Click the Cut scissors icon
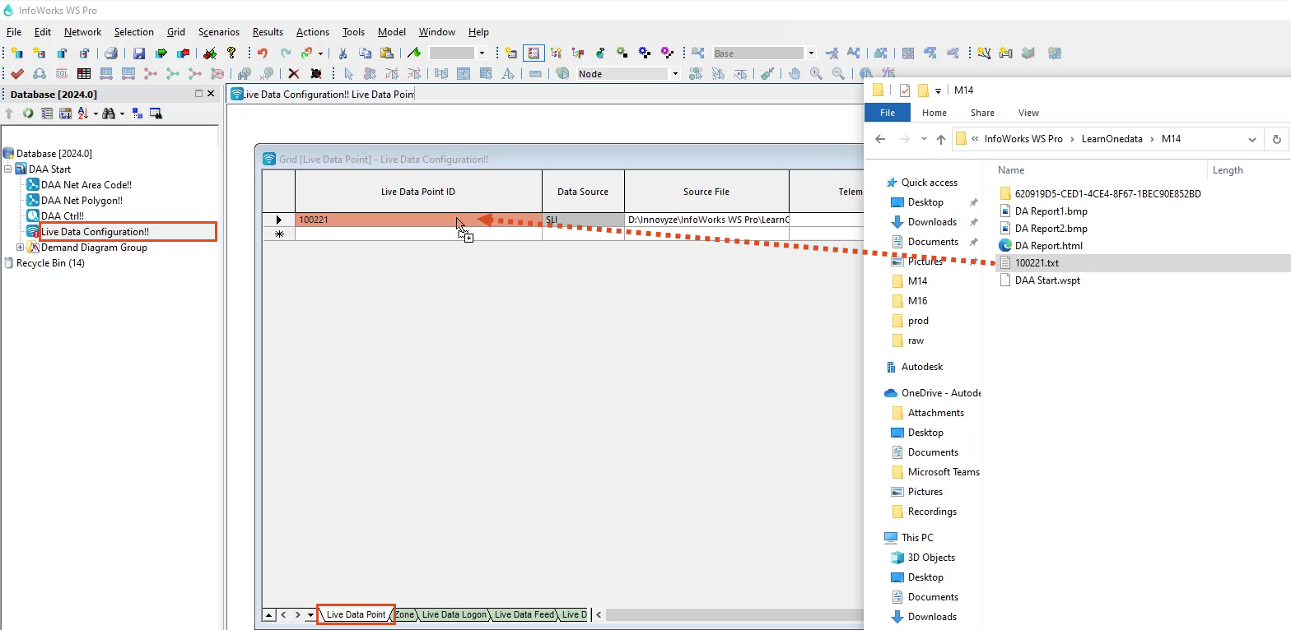1291x630 pixels. pos(343,53)
